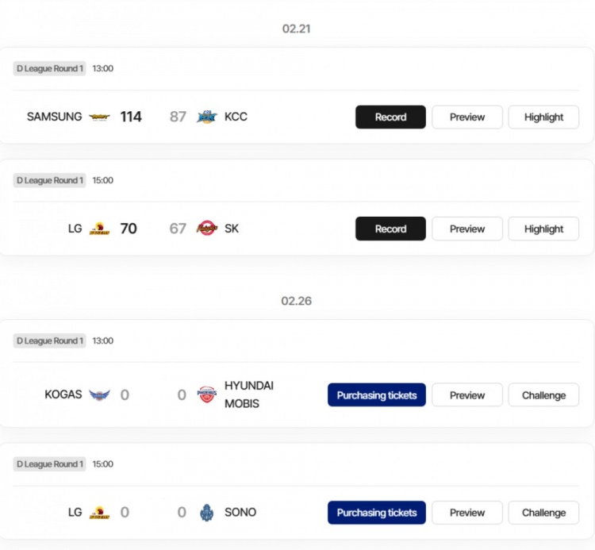Purchase tickets for LG vs SONO
Viewport: 595px width, 550px height.
(377, 513)
